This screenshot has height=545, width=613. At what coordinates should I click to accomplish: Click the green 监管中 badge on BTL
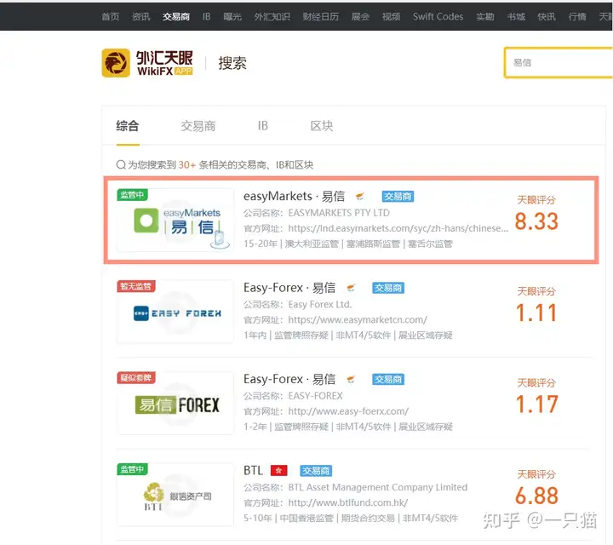pos(132,469)
